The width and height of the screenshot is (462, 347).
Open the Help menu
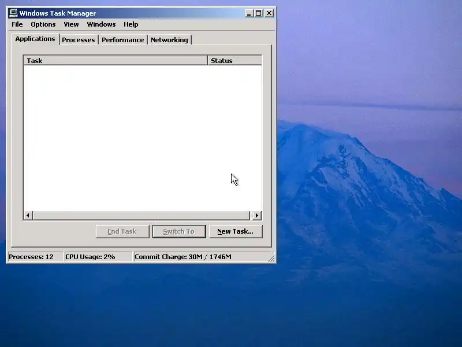point(131,24)
